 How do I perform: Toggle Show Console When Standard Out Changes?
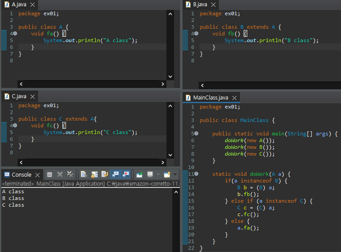tap(115, 174)
